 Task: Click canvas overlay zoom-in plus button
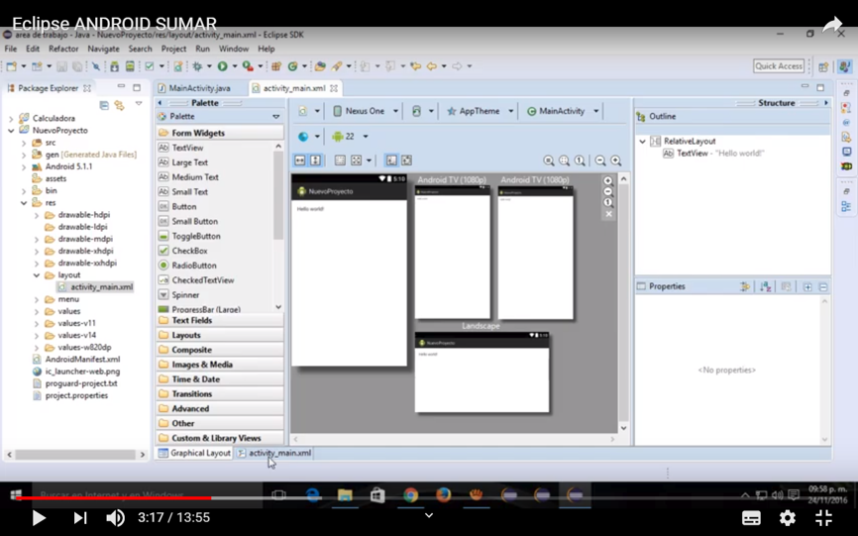pyautogui.click(x=608, y=180)
